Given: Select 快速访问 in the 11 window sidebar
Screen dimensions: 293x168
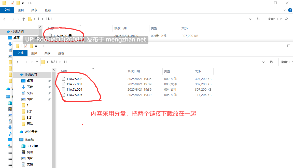Looking at the screenshot, I should [x=31, y=75].
